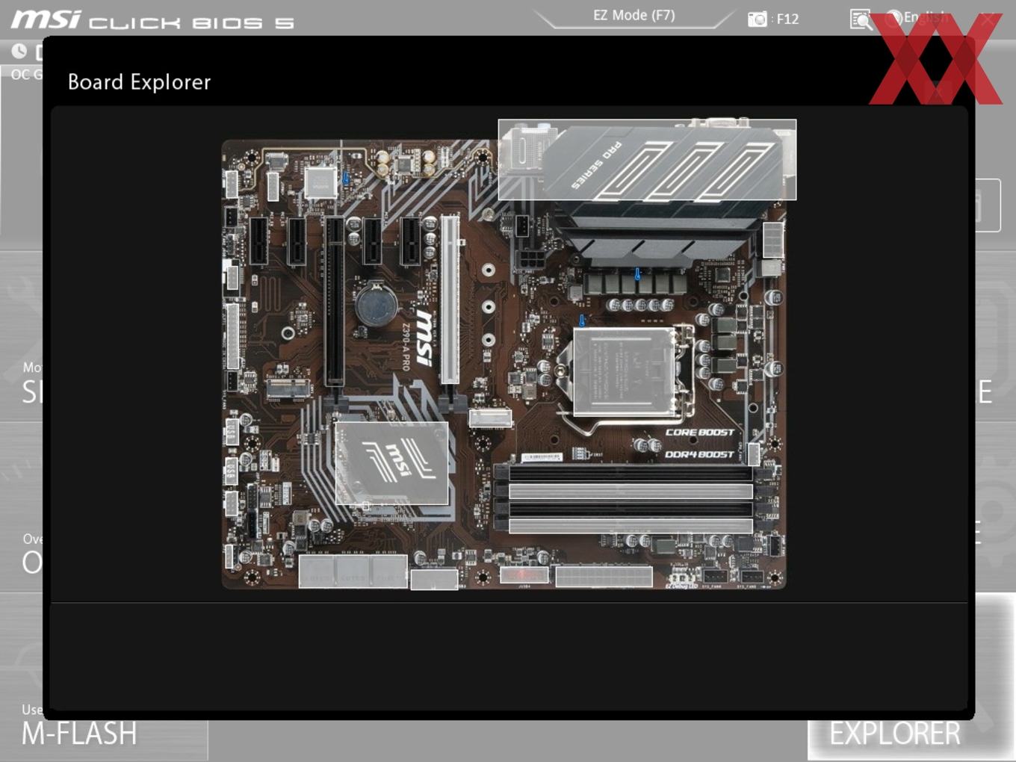This screenshot has width=1016, height=762.
Task: Click the long white header on left edge
Action: click(232, 336)
